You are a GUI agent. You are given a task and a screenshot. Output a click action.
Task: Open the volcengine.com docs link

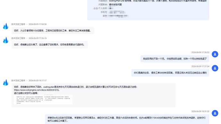click(36, 90)
